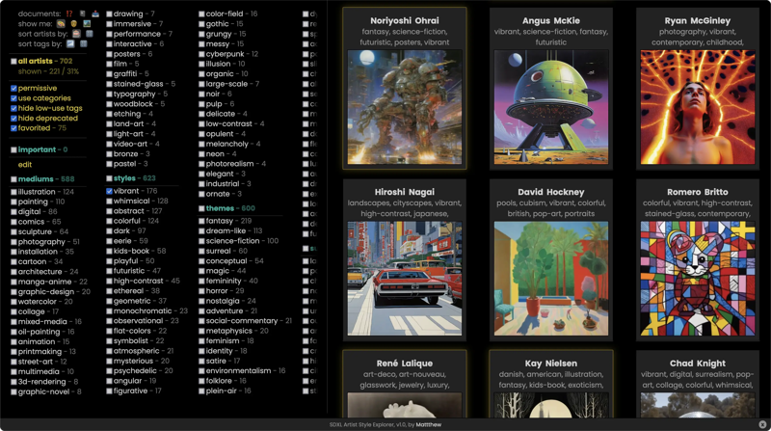Click artist name Angus McKie
This screenshot has height=431, width=771.
click(550, 20)
